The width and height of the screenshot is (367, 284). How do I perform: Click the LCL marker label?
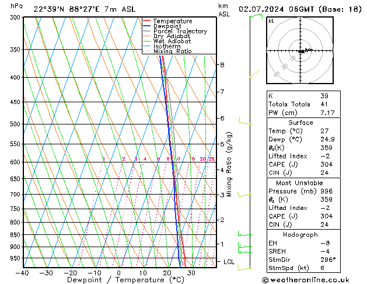pyautogui.click(x=229, y=262)
